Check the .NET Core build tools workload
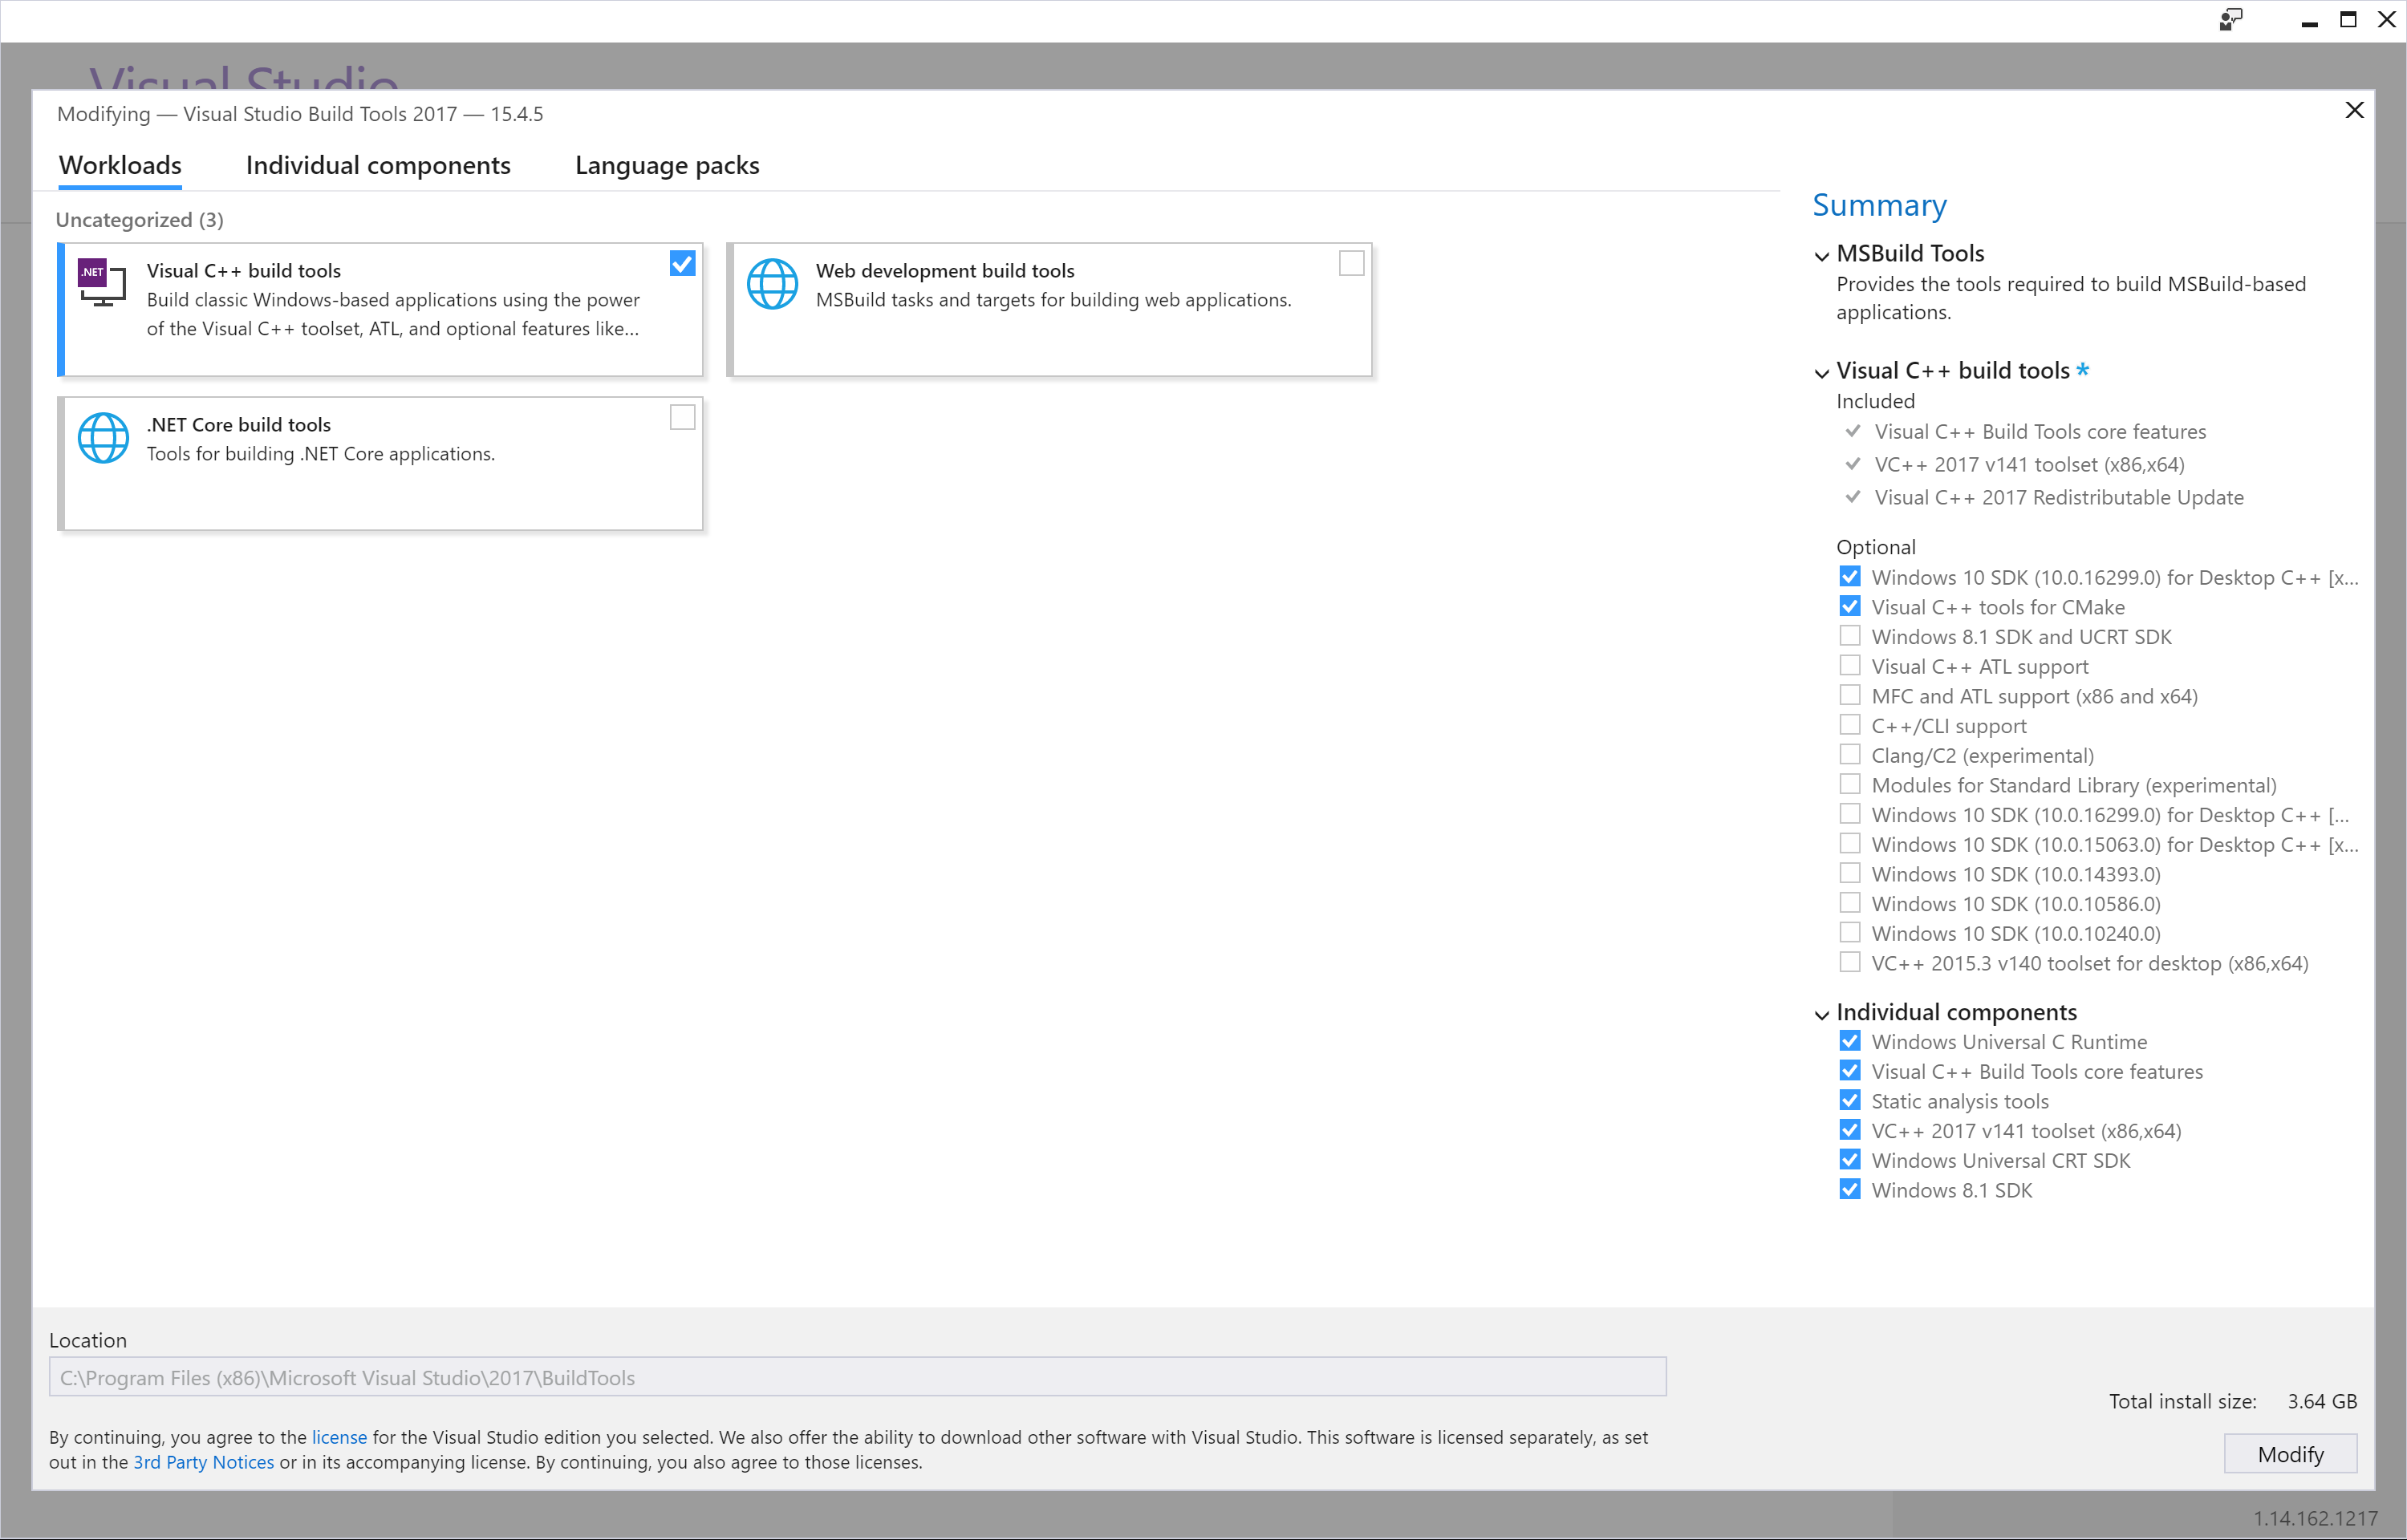Image resolution: width=2407 pixels, height=1540 pixels. tap(682, 417)
